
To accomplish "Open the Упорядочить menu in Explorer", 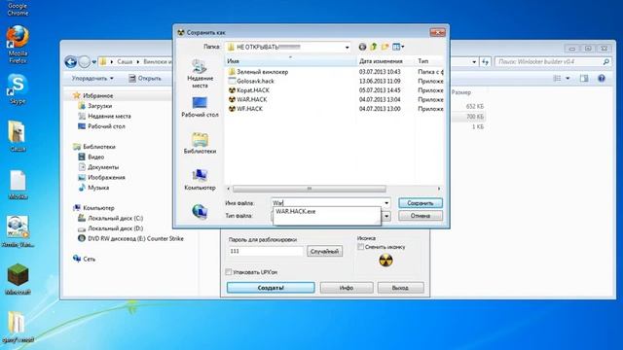I will (x=92, y=78).
